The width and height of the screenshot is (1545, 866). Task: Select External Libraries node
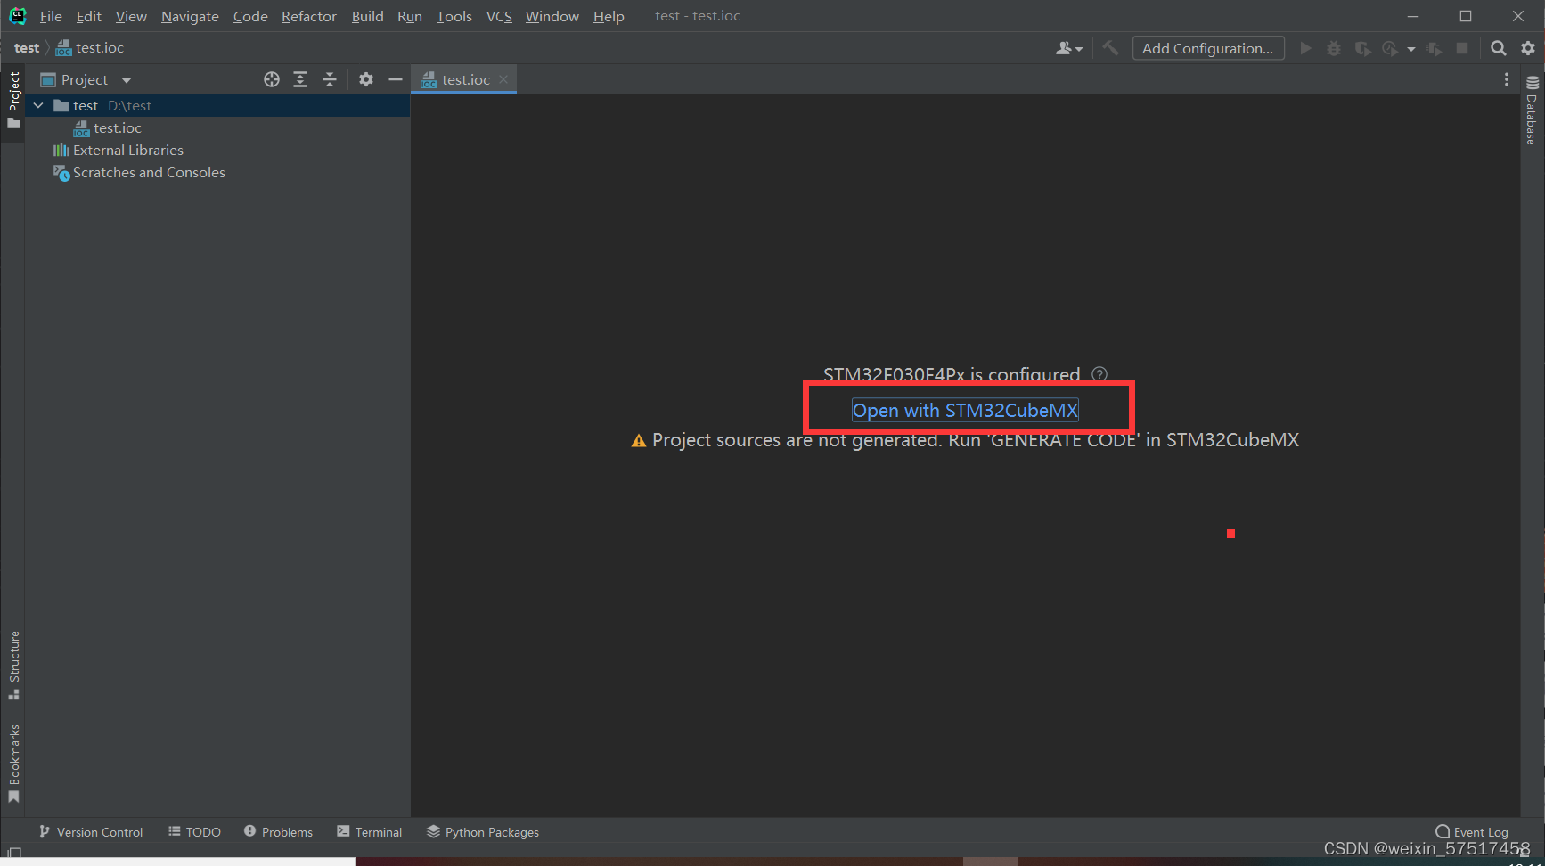click(x=128, y=150)
